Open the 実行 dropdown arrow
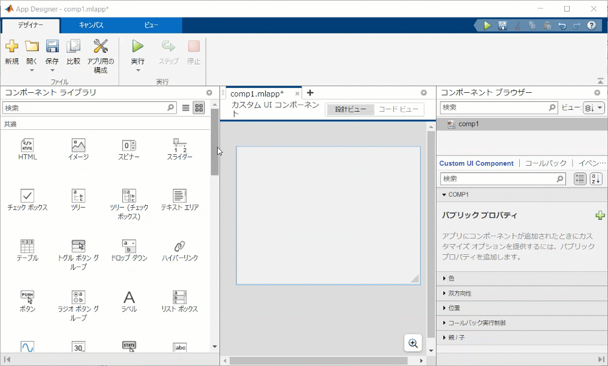Screen dimensions: 608x366 [x=138, y=70]
